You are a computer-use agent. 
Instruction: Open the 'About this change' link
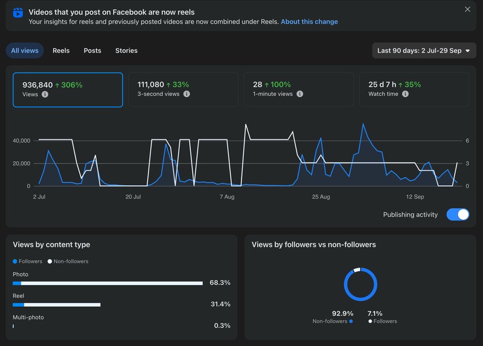click(309, 22)
